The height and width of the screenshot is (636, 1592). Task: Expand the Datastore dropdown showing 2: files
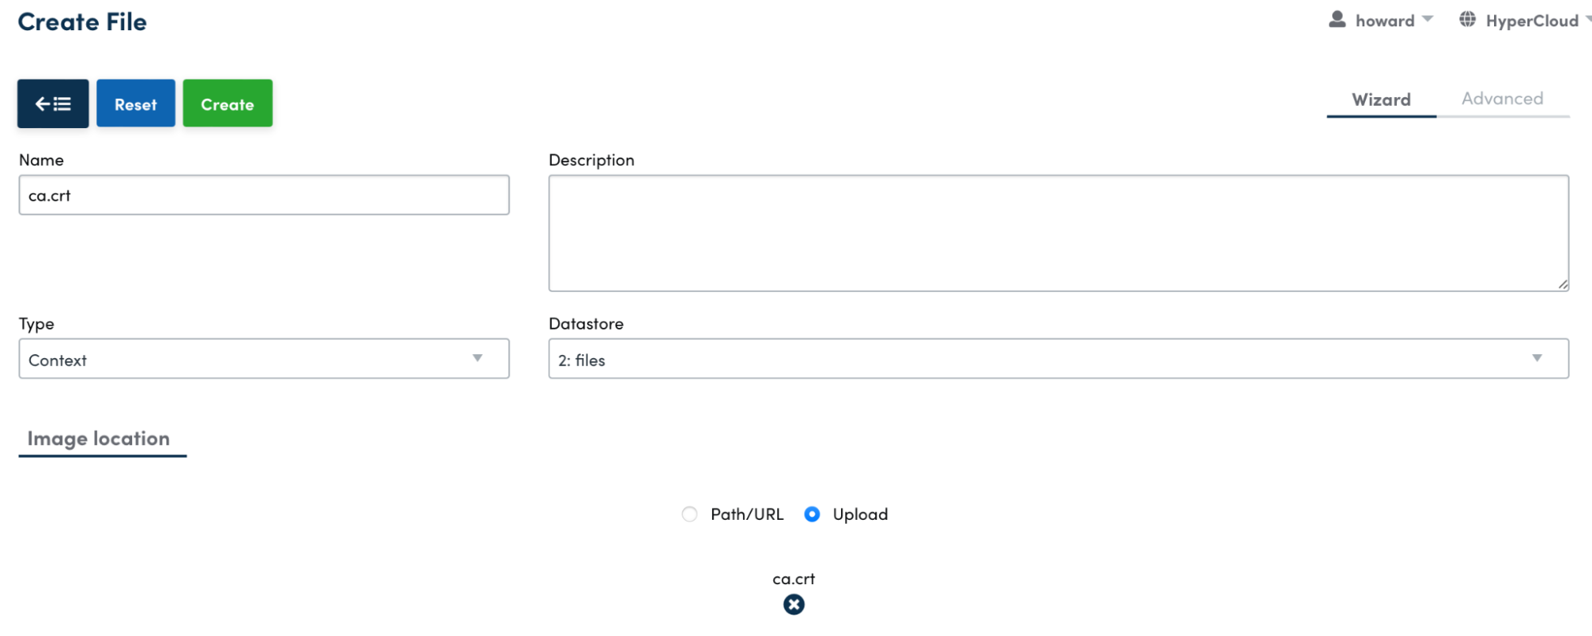point(1058,359)
